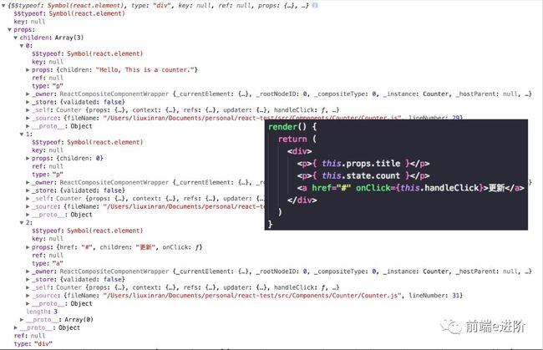Expand _self: Counter under element 1
The width and height of the screenshot is (543, 350).
(28, 198)
